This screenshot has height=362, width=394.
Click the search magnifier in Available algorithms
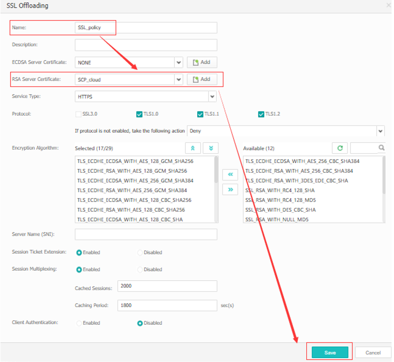click(381, 148)
